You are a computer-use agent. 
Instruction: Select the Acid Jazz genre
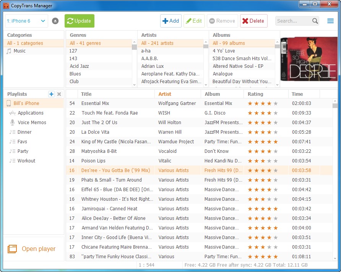tap(79, 66)
